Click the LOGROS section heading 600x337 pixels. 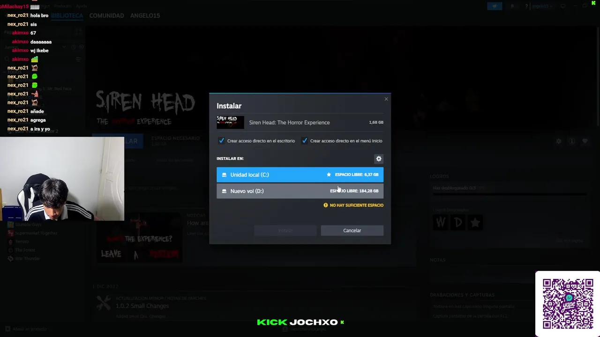pyautogui.click(x=440, y=176)
